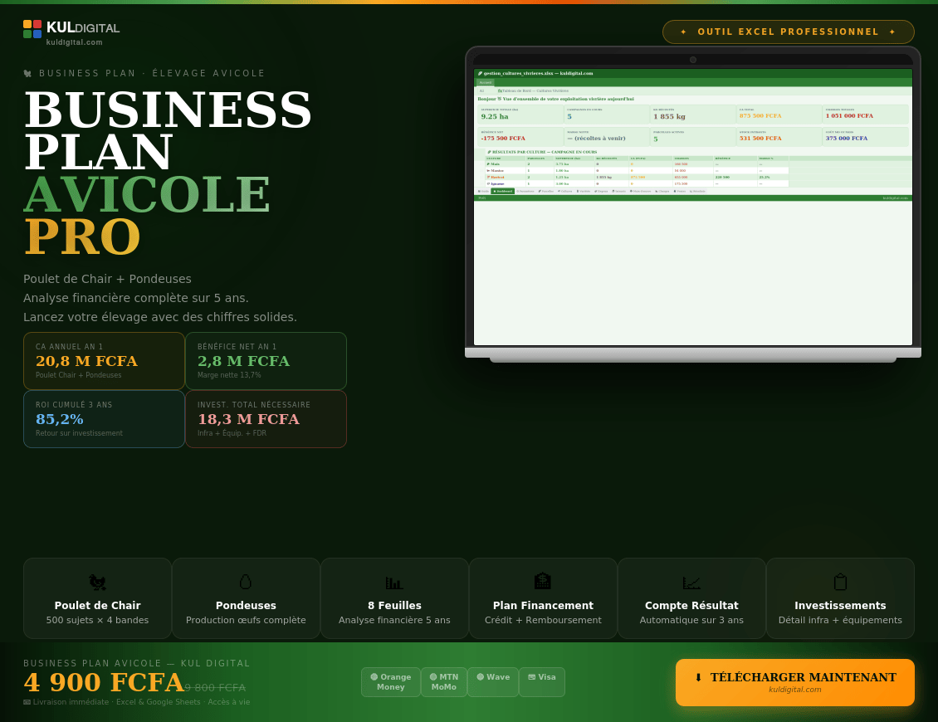Click the egg icon on Pondeuses card

[x=245, y=582]
